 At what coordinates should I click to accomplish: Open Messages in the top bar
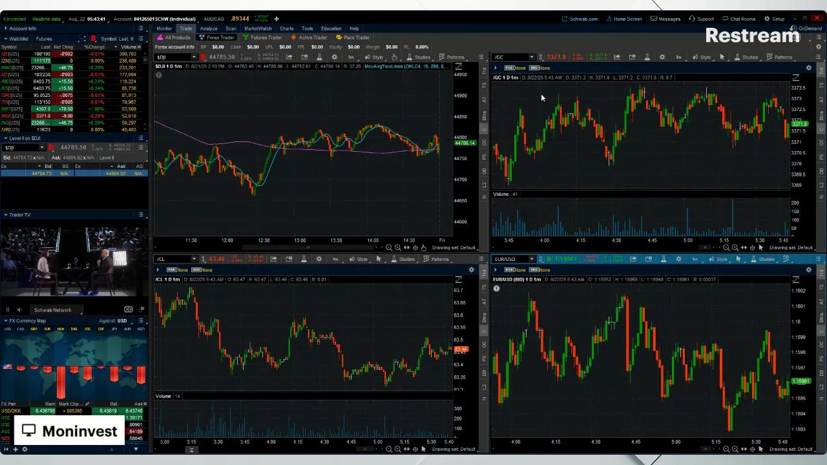(x=665, y=19)
